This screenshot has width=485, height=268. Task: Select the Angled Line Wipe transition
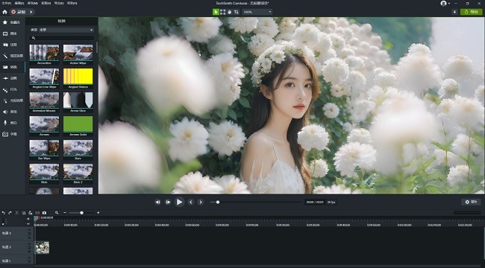coord(44,76)
